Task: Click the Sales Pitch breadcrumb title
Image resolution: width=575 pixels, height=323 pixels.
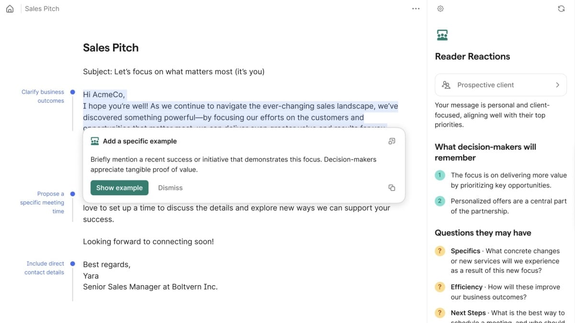Action: 42,9
